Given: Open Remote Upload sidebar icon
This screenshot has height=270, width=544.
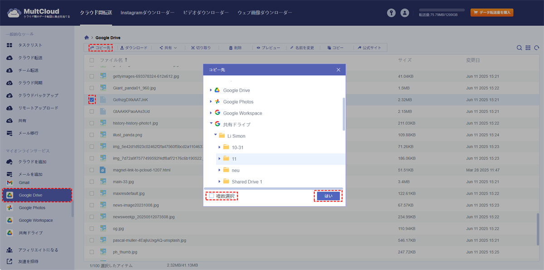Looking at the screenshot, I should [10, 108].
